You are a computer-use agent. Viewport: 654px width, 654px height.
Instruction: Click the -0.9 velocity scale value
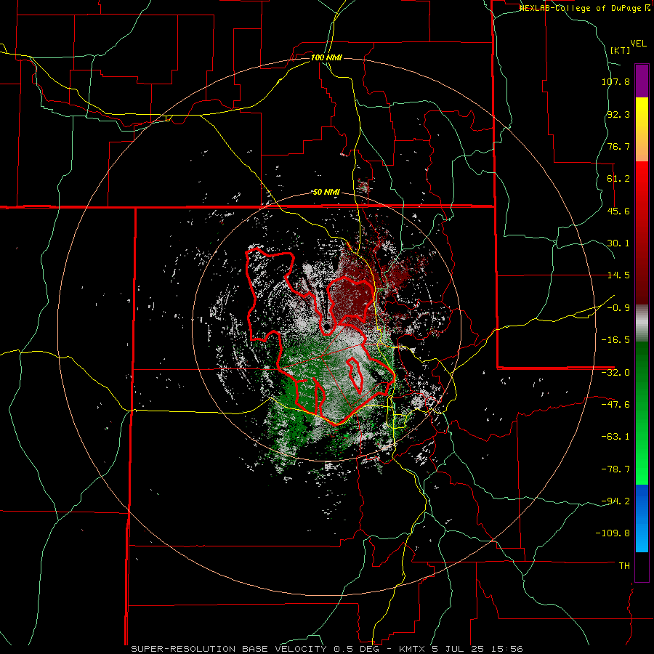[x=618, y=308]
